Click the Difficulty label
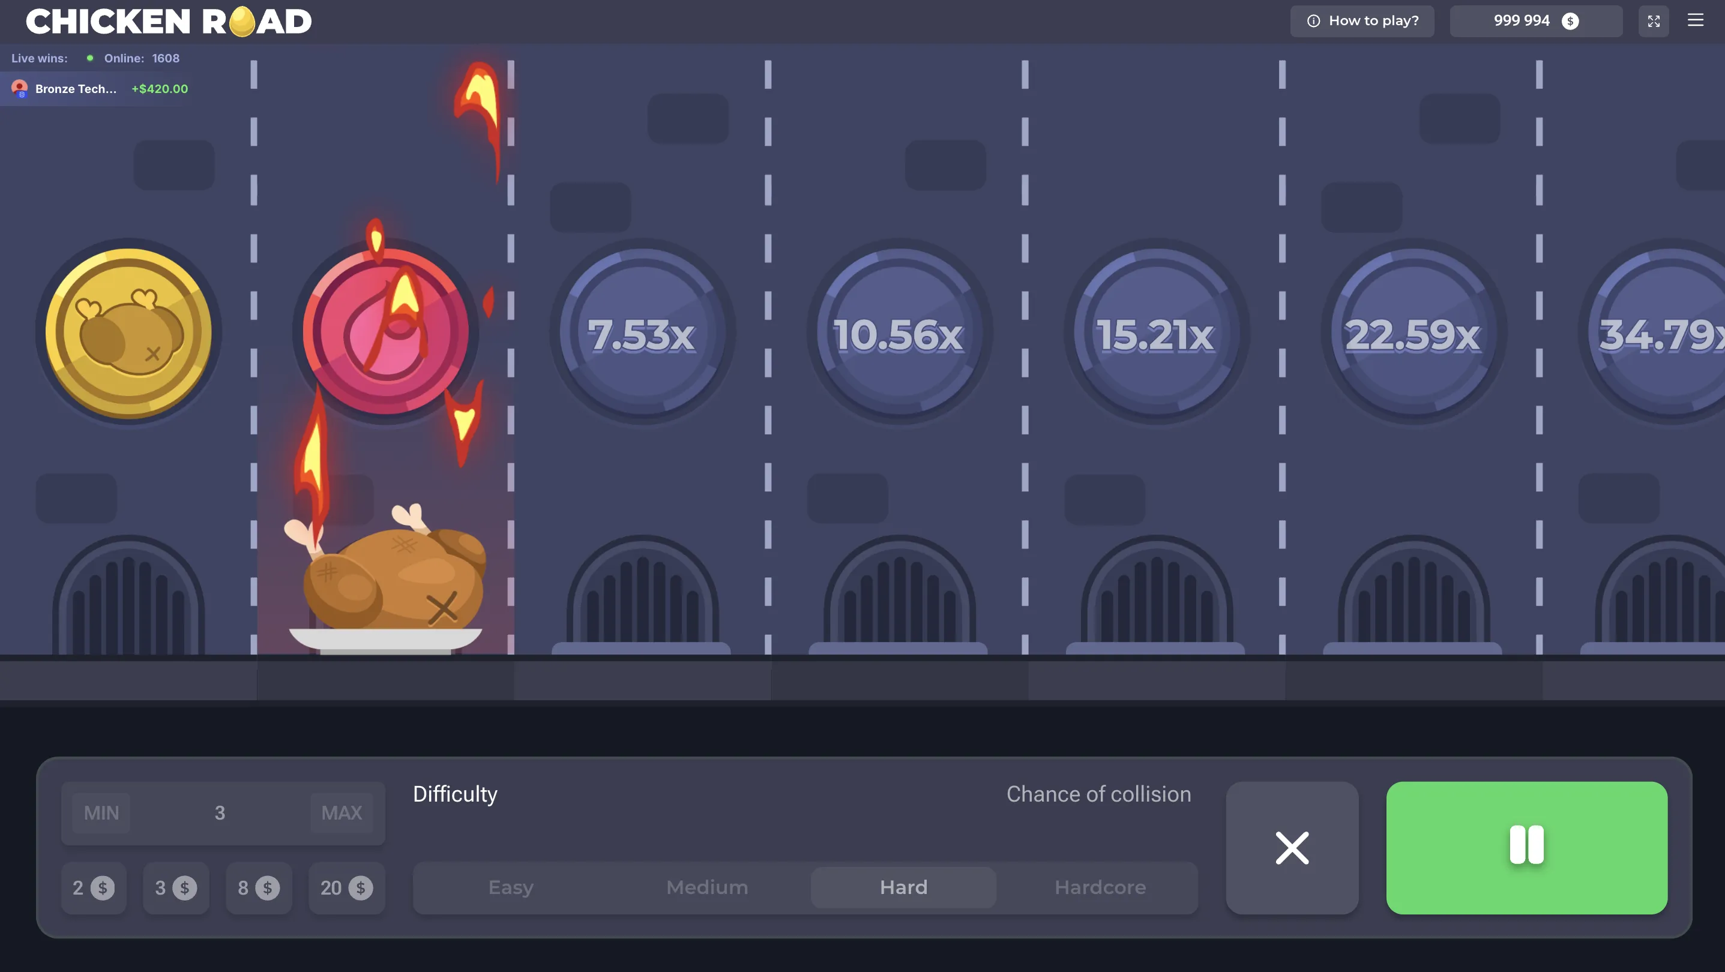1725x972 pixels. point(456,794)
